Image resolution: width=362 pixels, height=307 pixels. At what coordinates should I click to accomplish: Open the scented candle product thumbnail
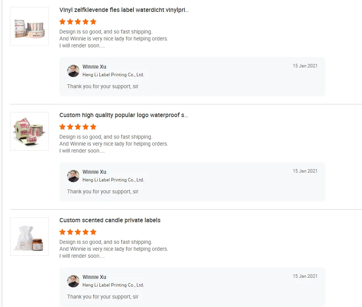[29, 237]
